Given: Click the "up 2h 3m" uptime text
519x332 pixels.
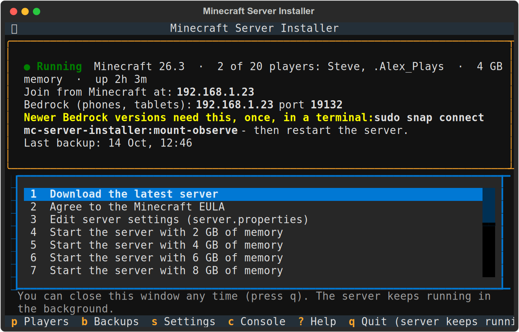Looking at the screenshot, I should coord(121,80).
